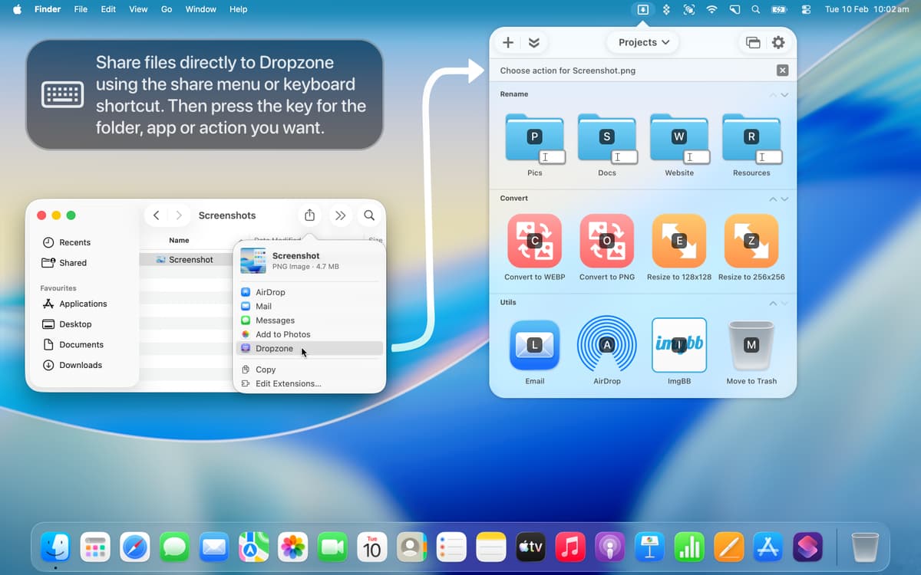Select Add to Photos in share menu
Viewport: 921px width, 575px height.
click(282, 334)
